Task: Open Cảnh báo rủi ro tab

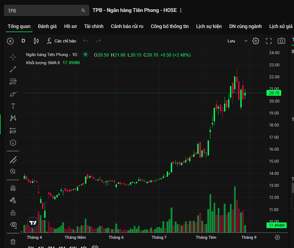Action: click(127, 26)
